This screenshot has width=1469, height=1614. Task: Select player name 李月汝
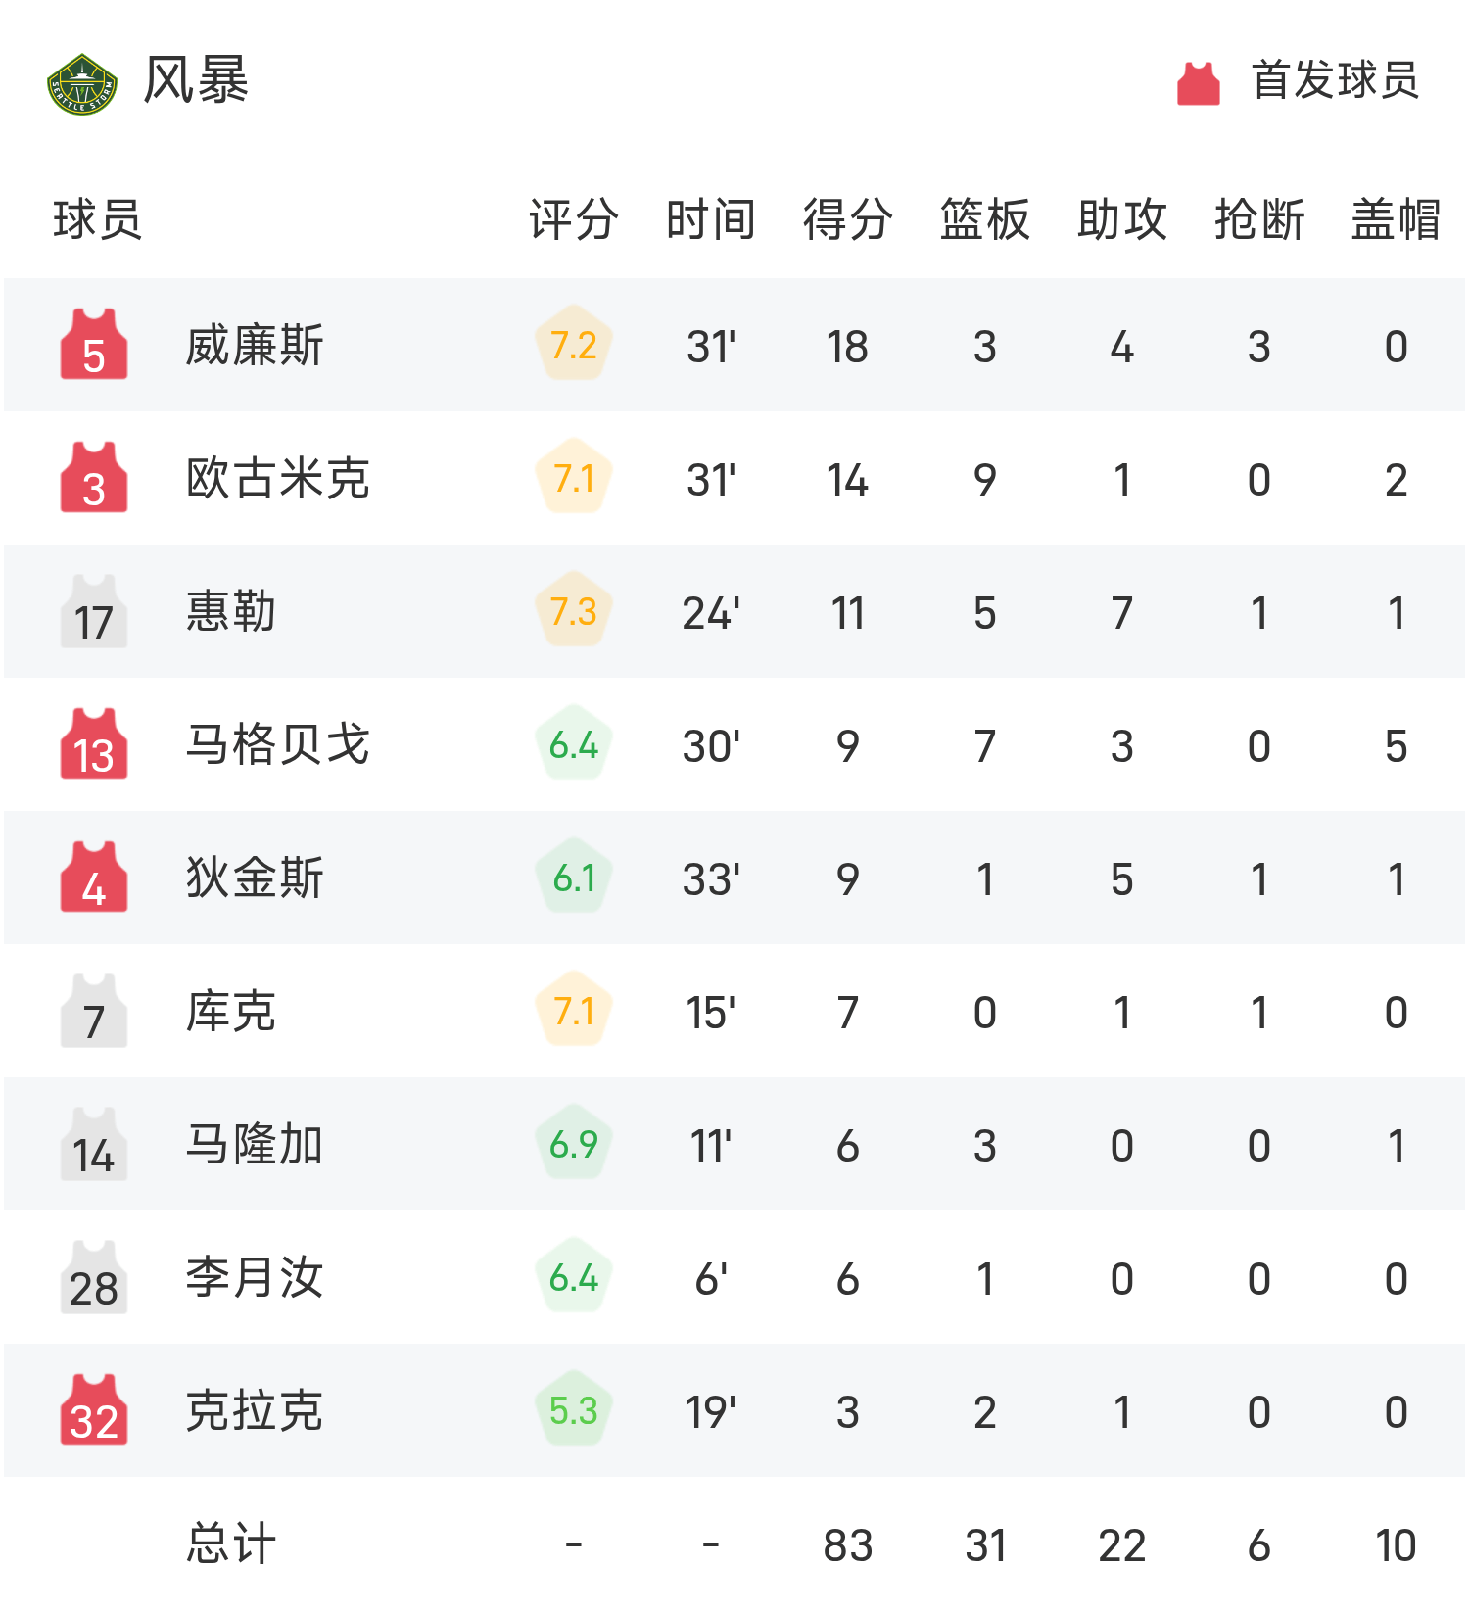click(x=255, y=1278)
